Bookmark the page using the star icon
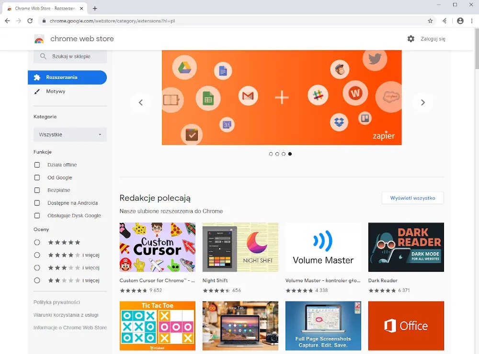The image size is (479, 354). click(x=430, y=21)
